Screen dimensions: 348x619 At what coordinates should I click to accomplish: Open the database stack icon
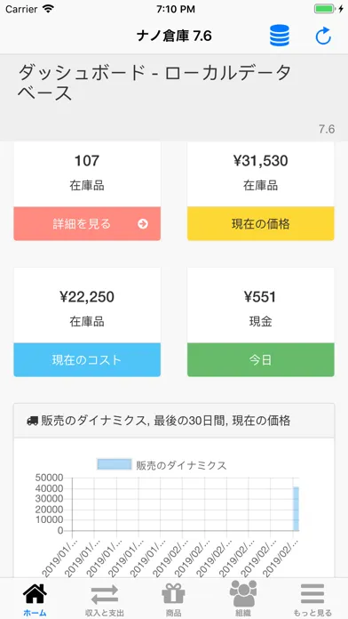(x=280, y=36)
